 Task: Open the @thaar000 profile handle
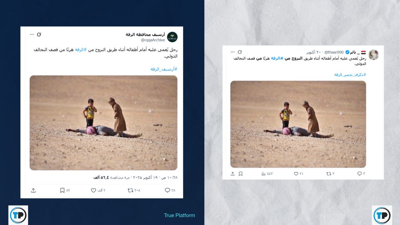[x=334, y=52]
